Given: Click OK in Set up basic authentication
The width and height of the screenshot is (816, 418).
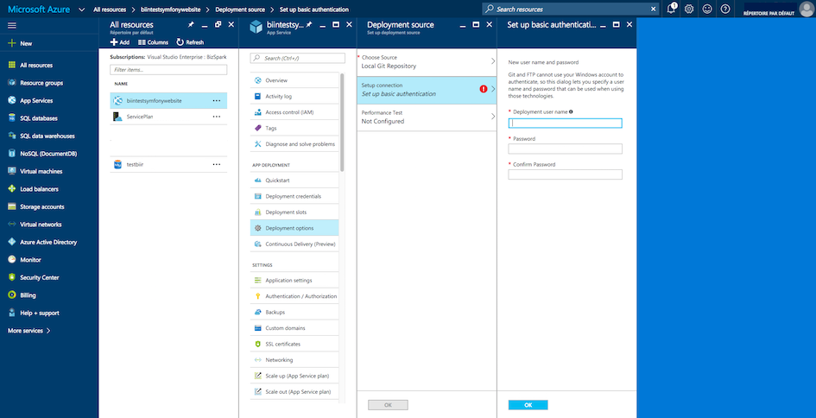Looking at the screenshot, I should click(x=528, y=405).
